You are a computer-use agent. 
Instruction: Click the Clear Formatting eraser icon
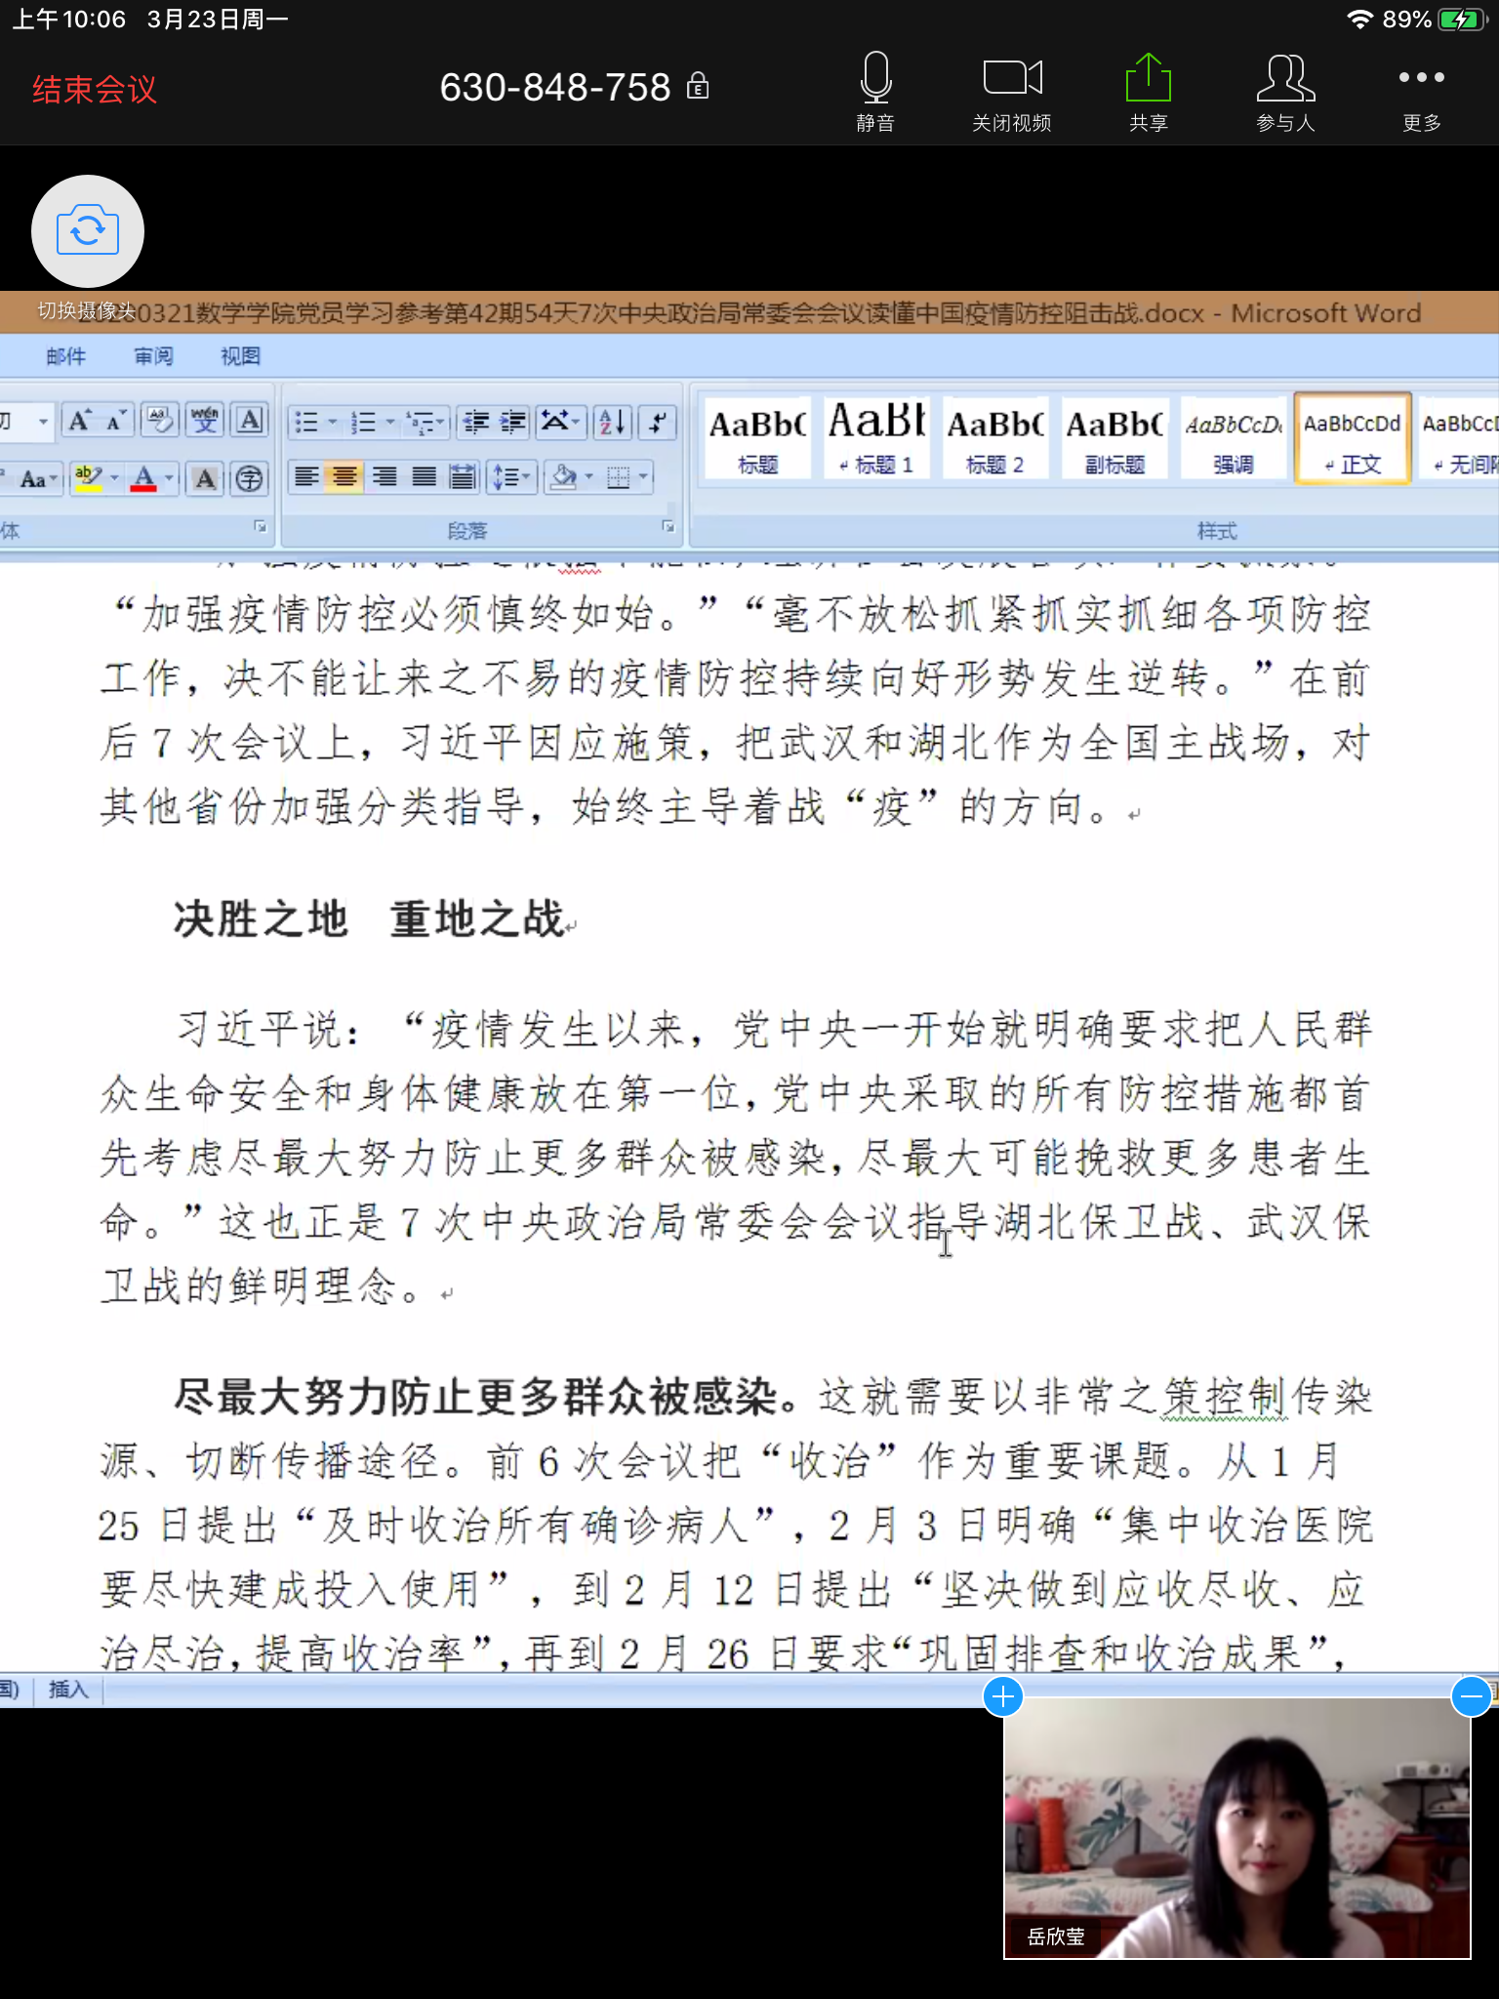tap(159, 421)
